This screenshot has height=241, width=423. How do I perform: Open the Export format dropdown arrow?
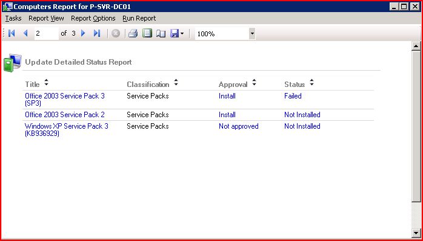182,34
